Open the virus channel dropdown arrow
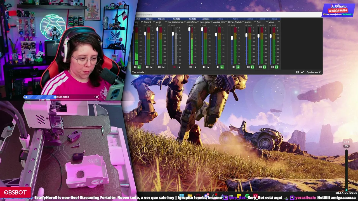 pos(279,22)
